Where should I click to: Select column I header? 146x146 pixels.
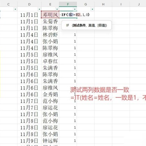point(121,4)
